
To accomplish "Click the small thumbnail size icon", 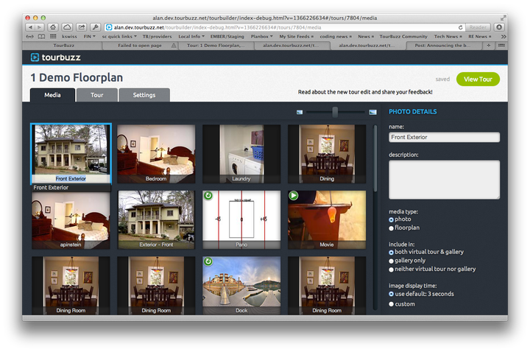I will coord(300,112).
